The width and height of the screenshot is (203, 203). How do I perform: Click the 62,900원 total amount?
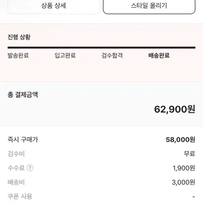click(174, 109)
